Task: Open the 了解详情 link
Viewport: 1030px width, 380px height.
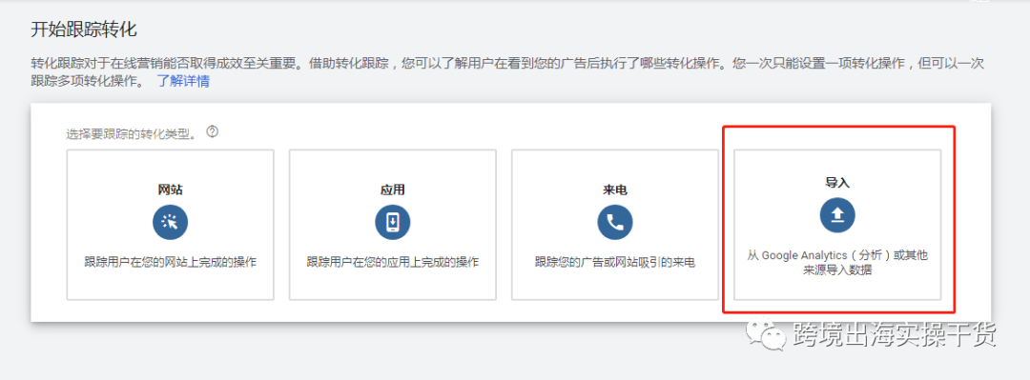Action: [x=183, y=82]
